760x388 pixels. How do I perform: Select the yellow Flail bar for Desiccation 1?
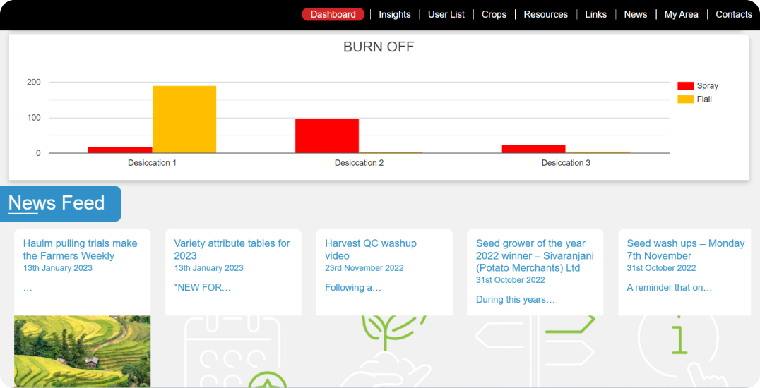pyautogui.click(x=184, y=119)
